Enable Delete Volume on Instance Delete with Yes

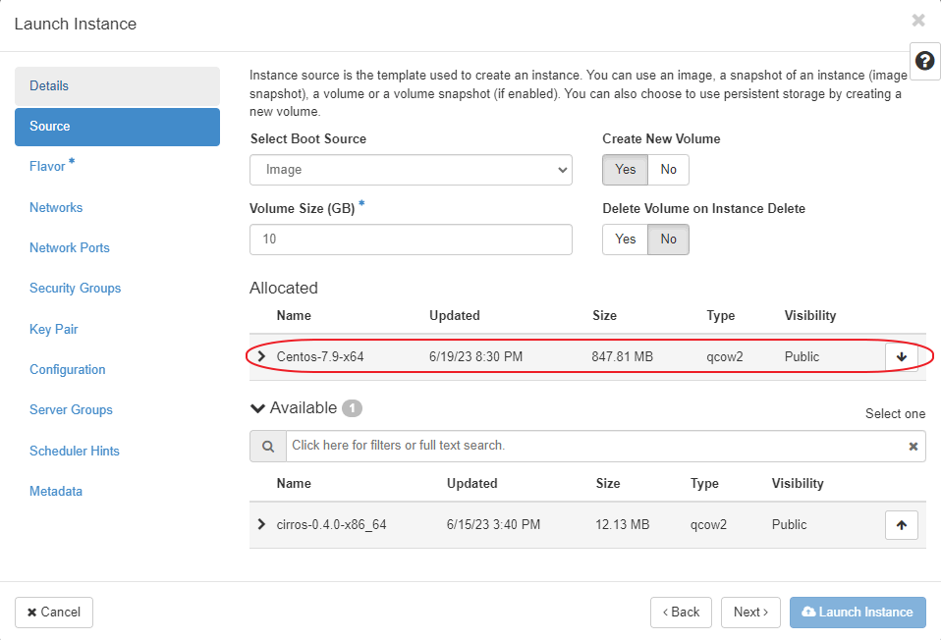coord(625,240)
